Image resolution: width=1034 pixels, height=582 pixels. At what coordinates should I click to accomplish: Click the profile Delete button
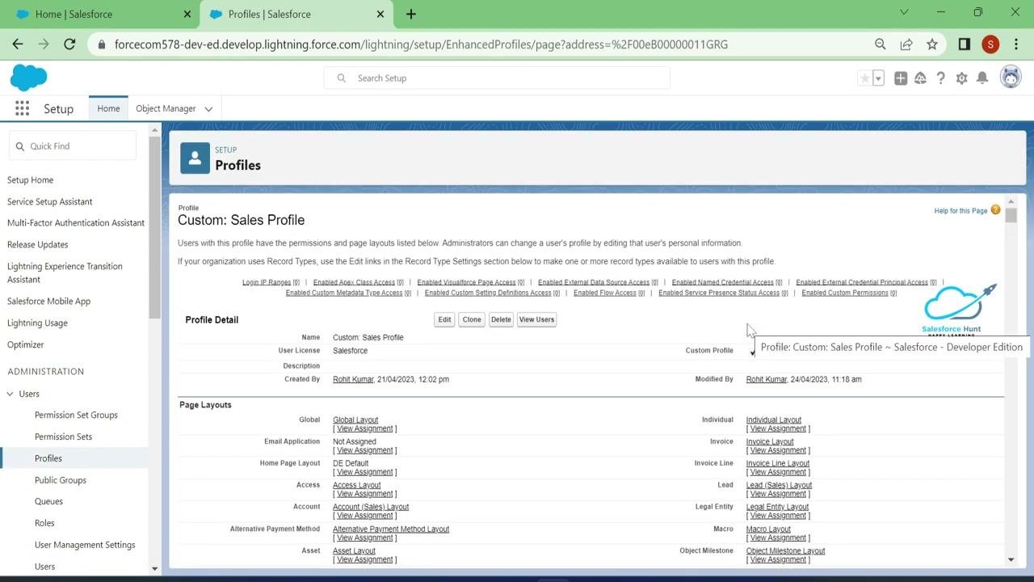point(501,319)
